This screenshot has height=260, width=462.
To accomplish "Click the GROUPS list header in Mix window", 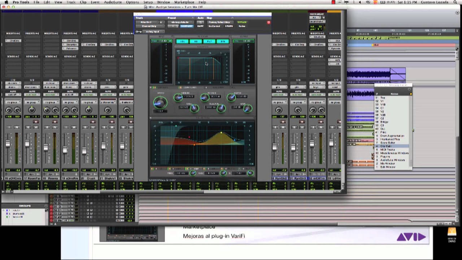I will pos(25,206).
